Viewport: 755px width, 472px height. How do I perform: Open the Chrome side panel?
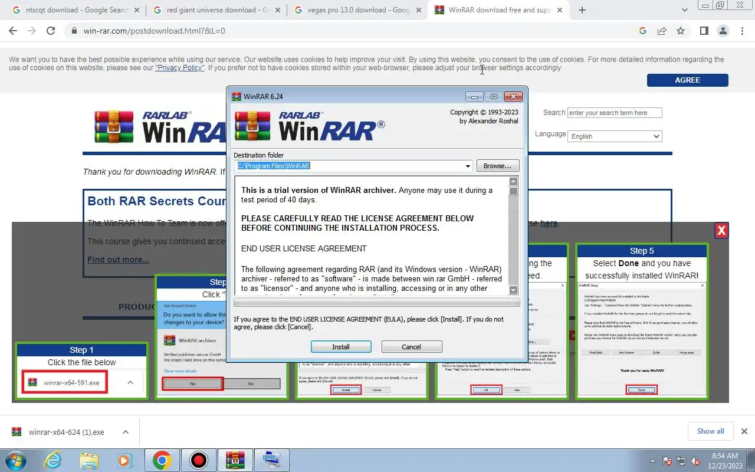click(704, 31)
